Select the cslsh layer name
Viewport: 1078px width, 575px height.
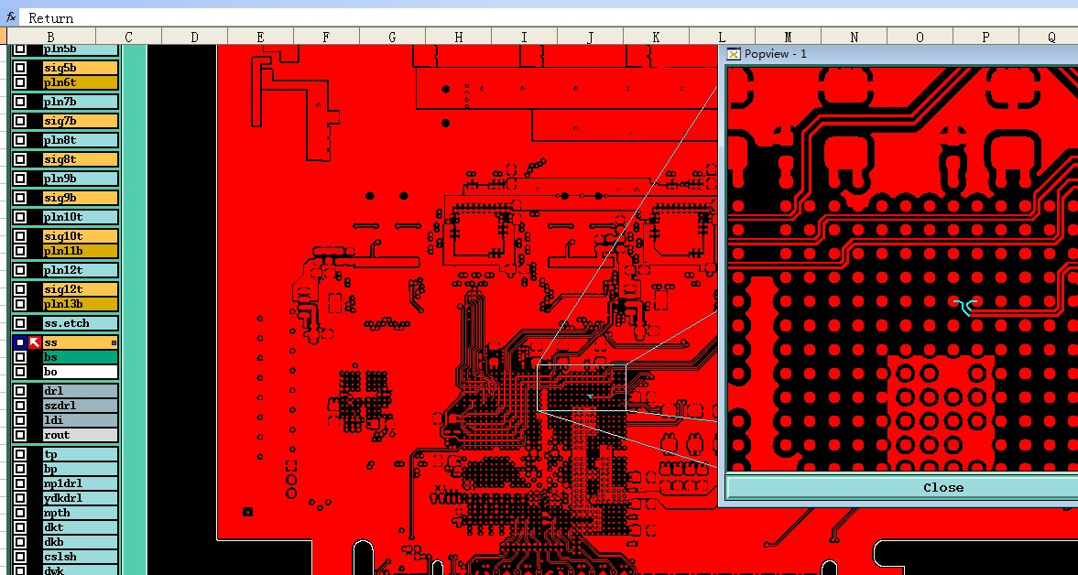tap(80, 557)
